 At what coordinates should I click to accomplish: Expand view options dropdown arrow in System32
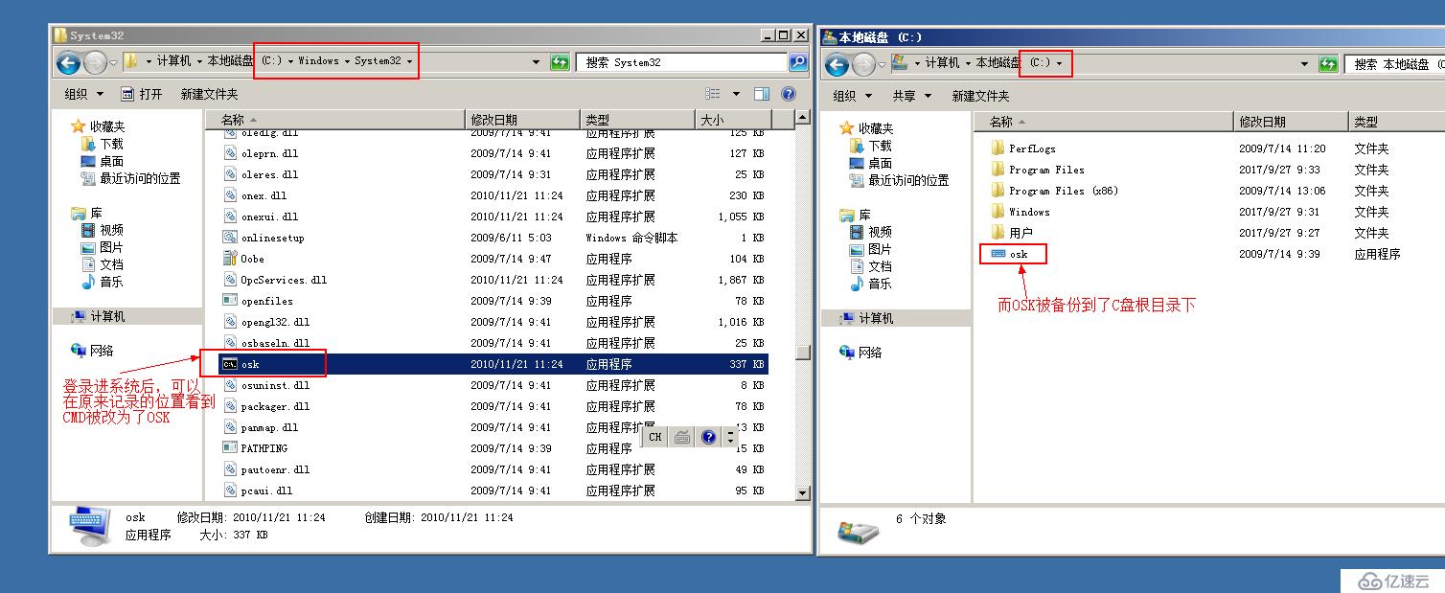[736, 94]
